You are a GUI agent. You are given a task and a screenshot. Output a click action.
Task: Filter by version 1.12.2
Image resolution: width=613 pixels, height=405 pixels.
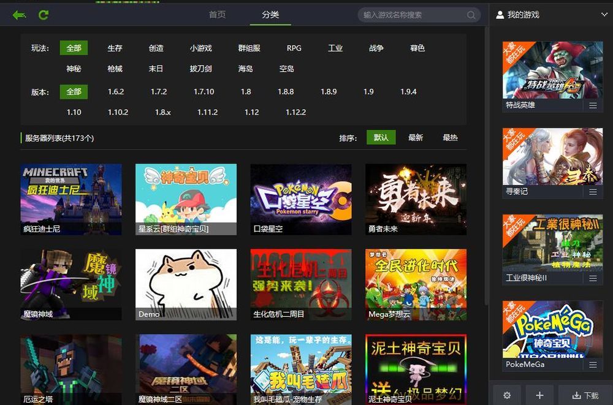point(296,113)
